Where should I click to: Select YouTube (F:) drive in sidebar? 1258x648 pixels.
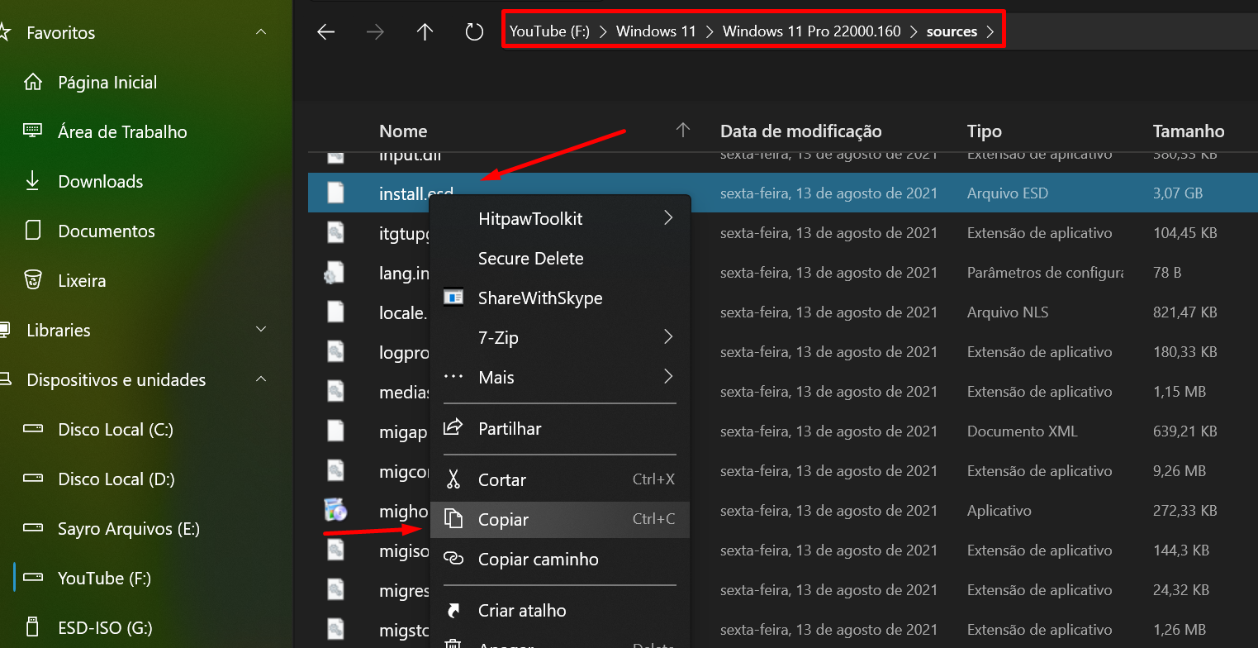tap(104, 578)
